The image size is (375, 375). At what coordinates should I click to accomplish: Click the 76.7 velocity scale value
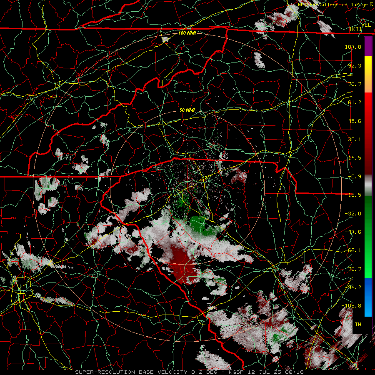[x=355, y=84]
